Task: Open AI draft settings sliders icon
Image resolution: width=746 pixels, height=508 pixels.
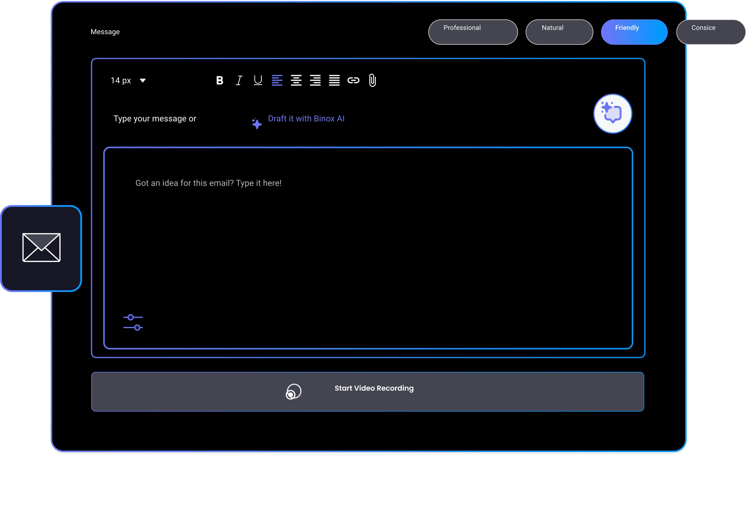Action: tap(133, 322)
